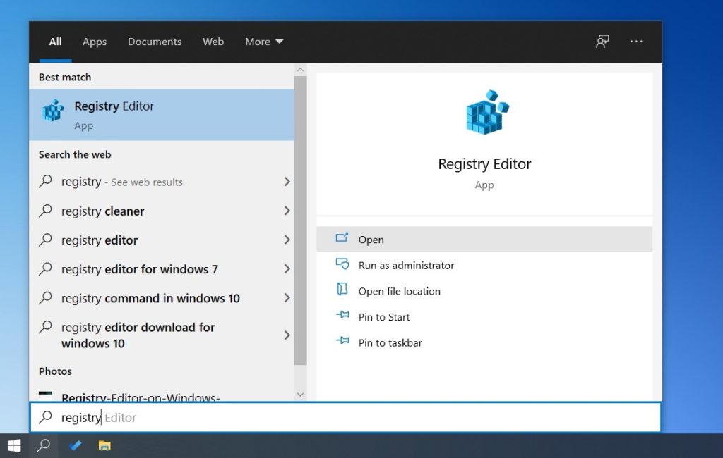The height and width of the screenshot is (458, 723).
Task: Click Open file location
Action: [401, 290]
